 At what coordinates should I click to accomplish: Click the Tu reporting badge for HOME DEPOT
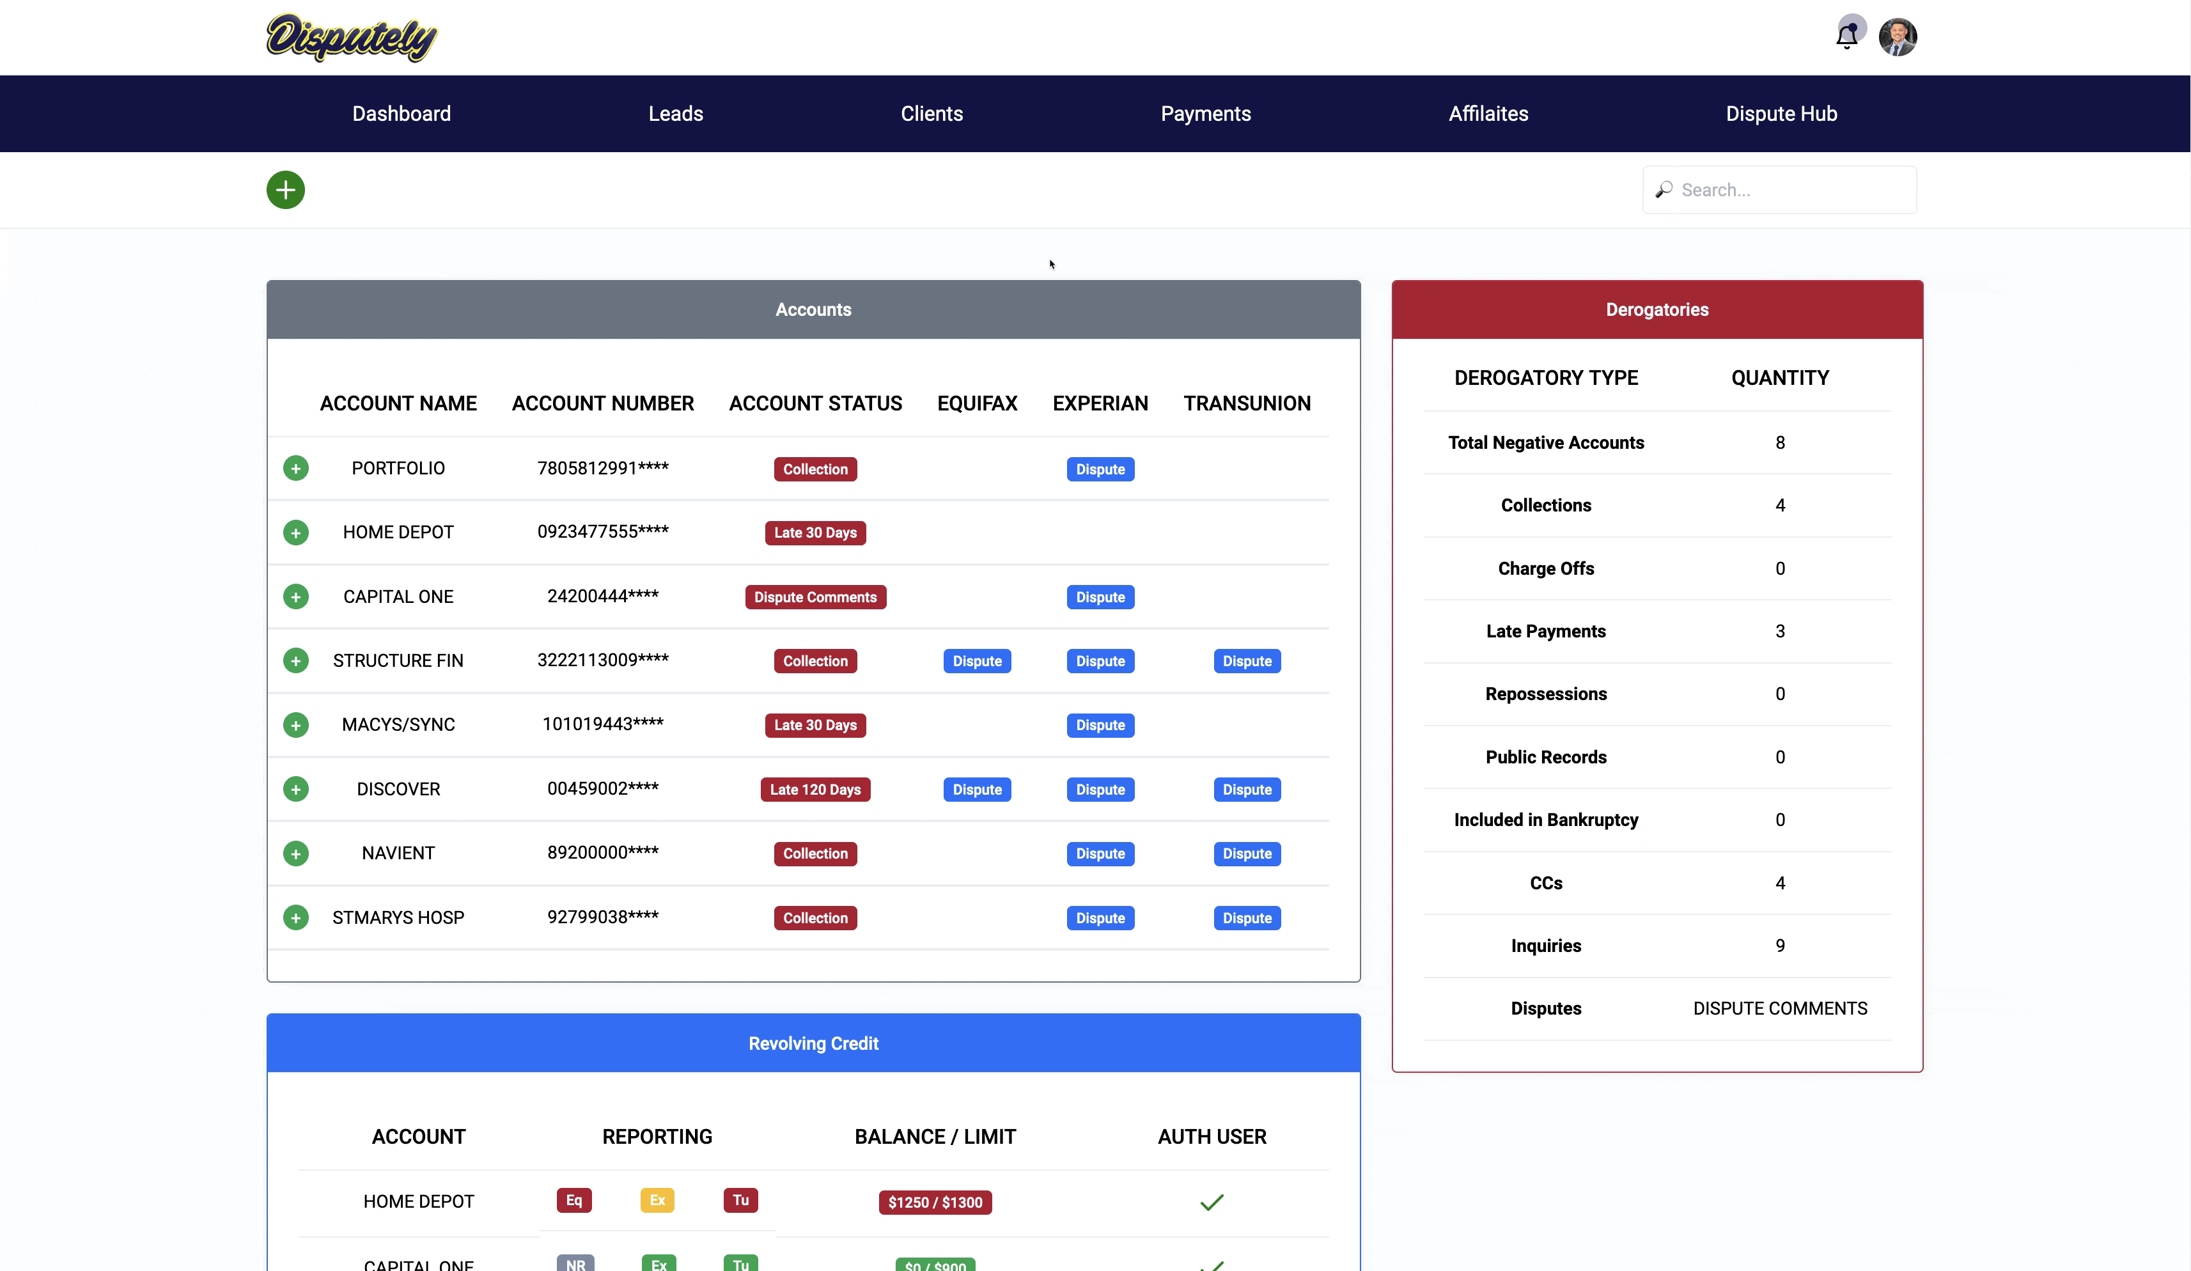pos(740,1201)
